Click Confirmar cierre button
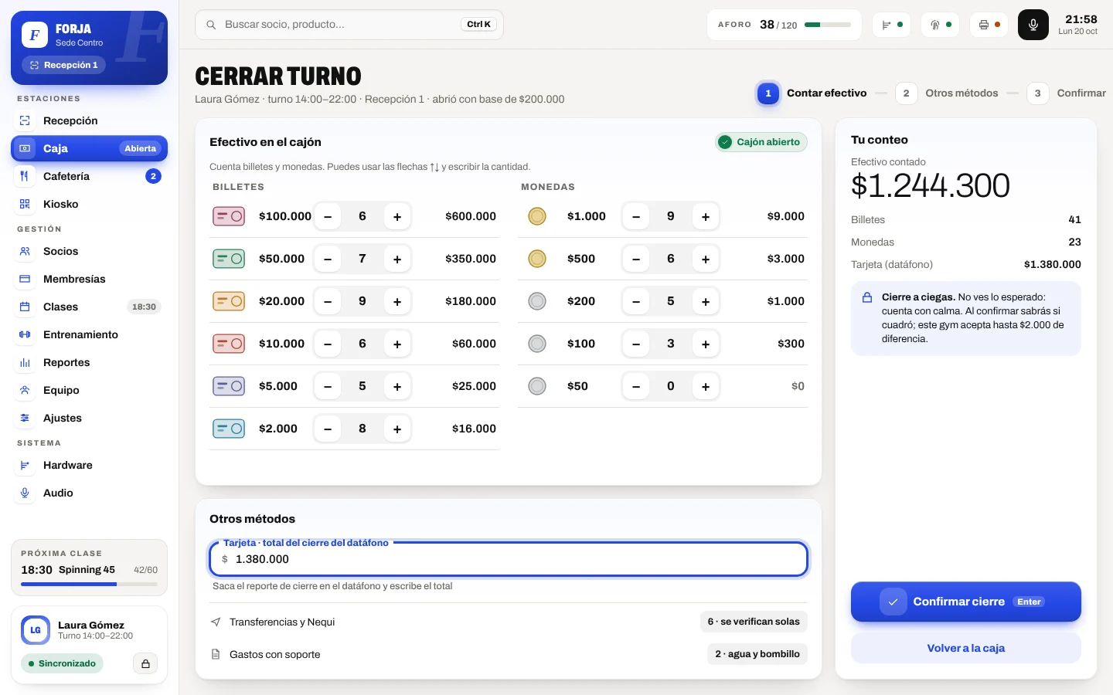Viewport: 1113px width, 695px height. tap(966, 602)
